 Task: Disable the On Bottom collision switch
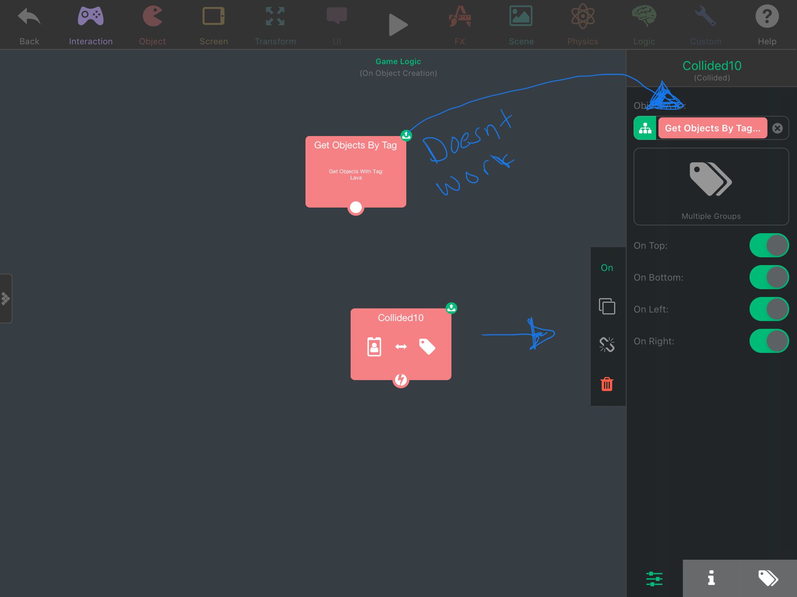[769, 277]
